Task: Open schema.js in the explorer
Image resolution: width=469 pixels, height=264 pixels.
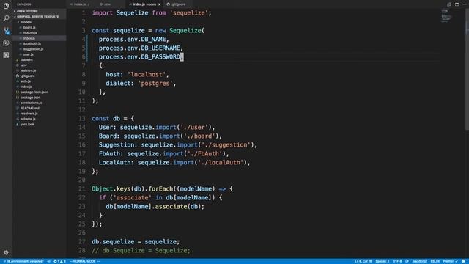Action: (x=28, y=119)
